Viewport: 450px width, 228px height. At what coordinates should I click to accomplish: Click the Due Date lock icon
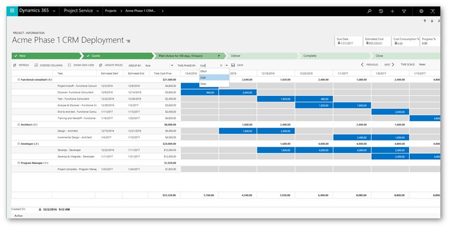click(339, 43)
